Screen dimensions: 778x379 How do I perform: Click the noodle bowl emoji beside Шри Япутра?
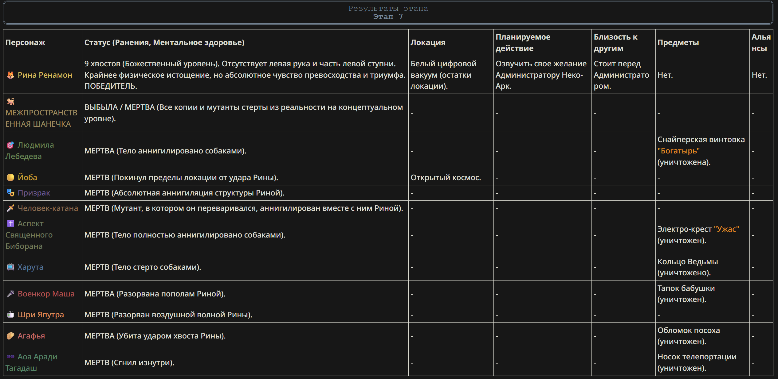(10, 315)
